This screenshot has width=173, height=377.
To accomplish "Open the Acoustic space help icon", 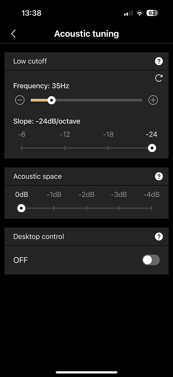I will pyautogui.click(x=159, y=177).
